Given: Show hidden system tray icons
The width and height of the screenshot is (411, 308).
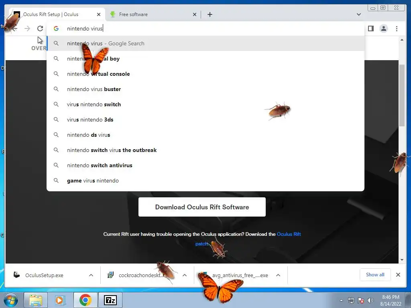Looking at the screenshot, I should pyautogui.click(x=341, y=300).
